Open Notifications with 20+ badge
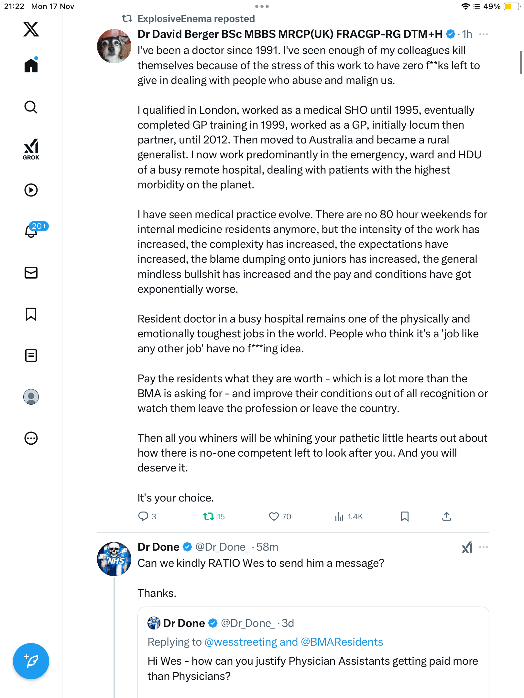Screen dimensions: 524x698 (x=31, y=231)
